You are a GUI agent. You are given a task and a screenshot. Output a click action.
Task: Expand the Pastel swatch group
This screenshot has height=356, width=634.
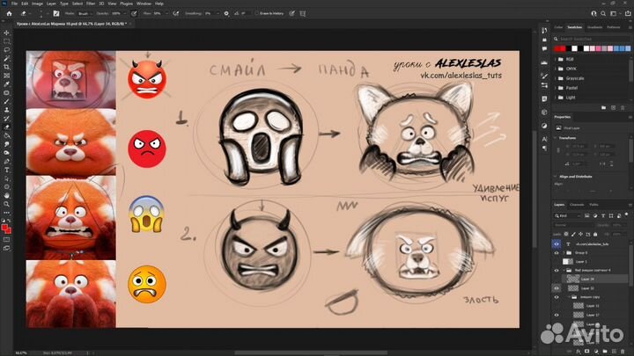(x=555, y=88)
